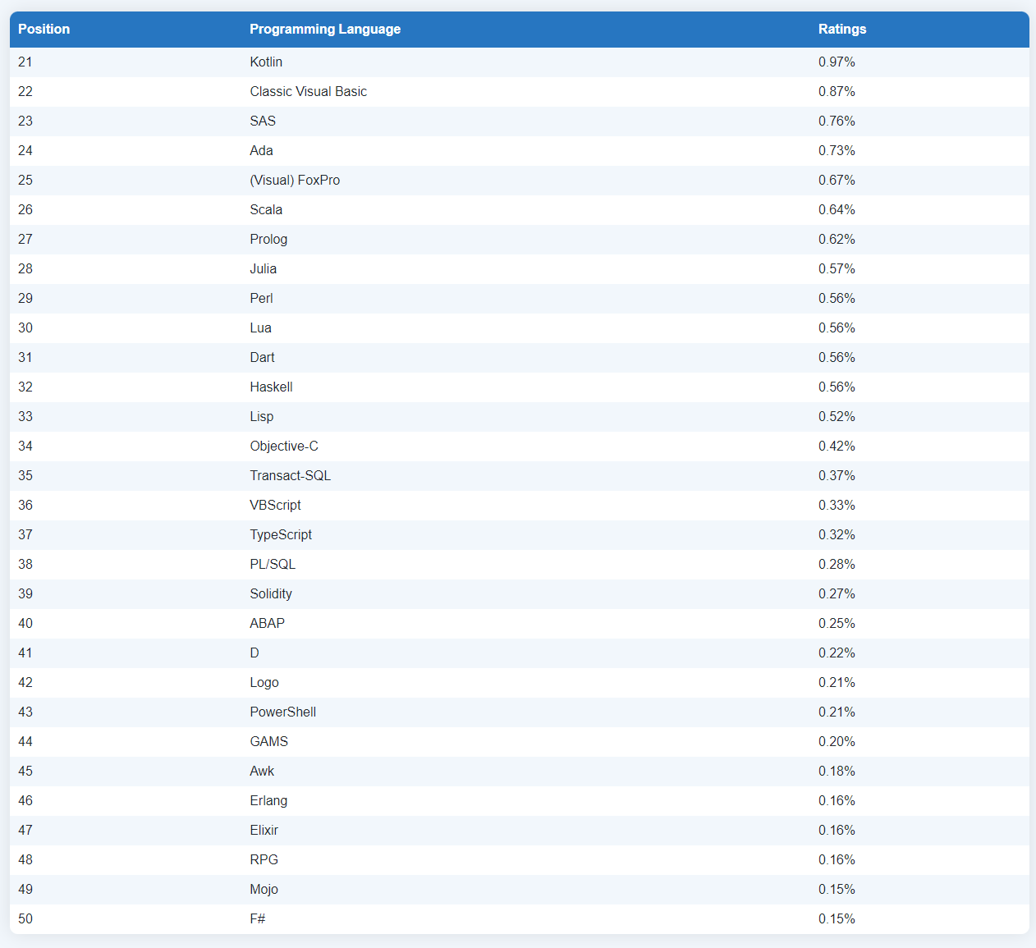The image size is (1036, 948).
Task: Click the Ratings column header
Action: click(842, 30)
